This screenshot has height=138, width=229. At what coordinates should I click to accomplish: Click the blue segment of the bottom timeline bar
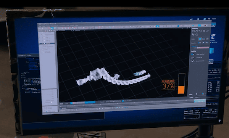click(90, 103)
